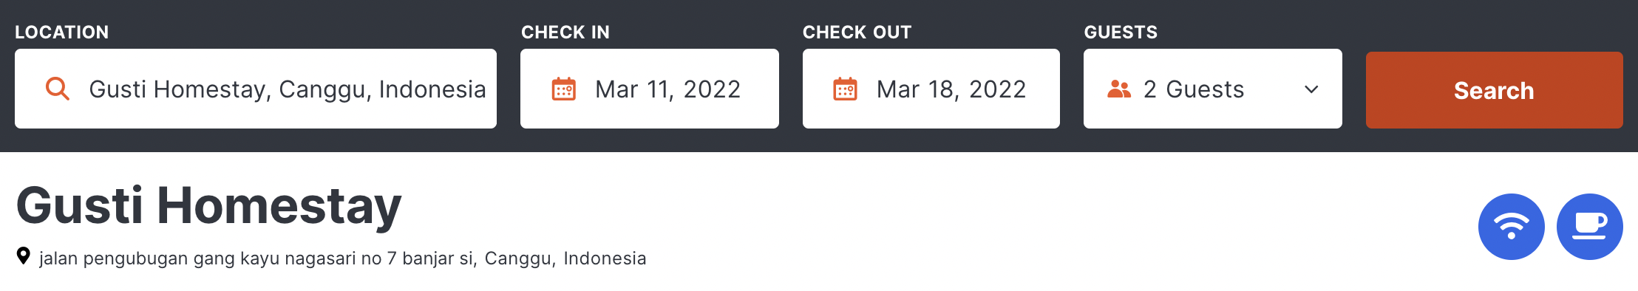Click the LOCATION field label

pyautogui.click(x=62, y=32)
